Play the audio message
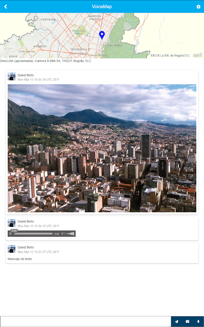The height and width of the screenshot is (327, 204). tap(11, 234)
